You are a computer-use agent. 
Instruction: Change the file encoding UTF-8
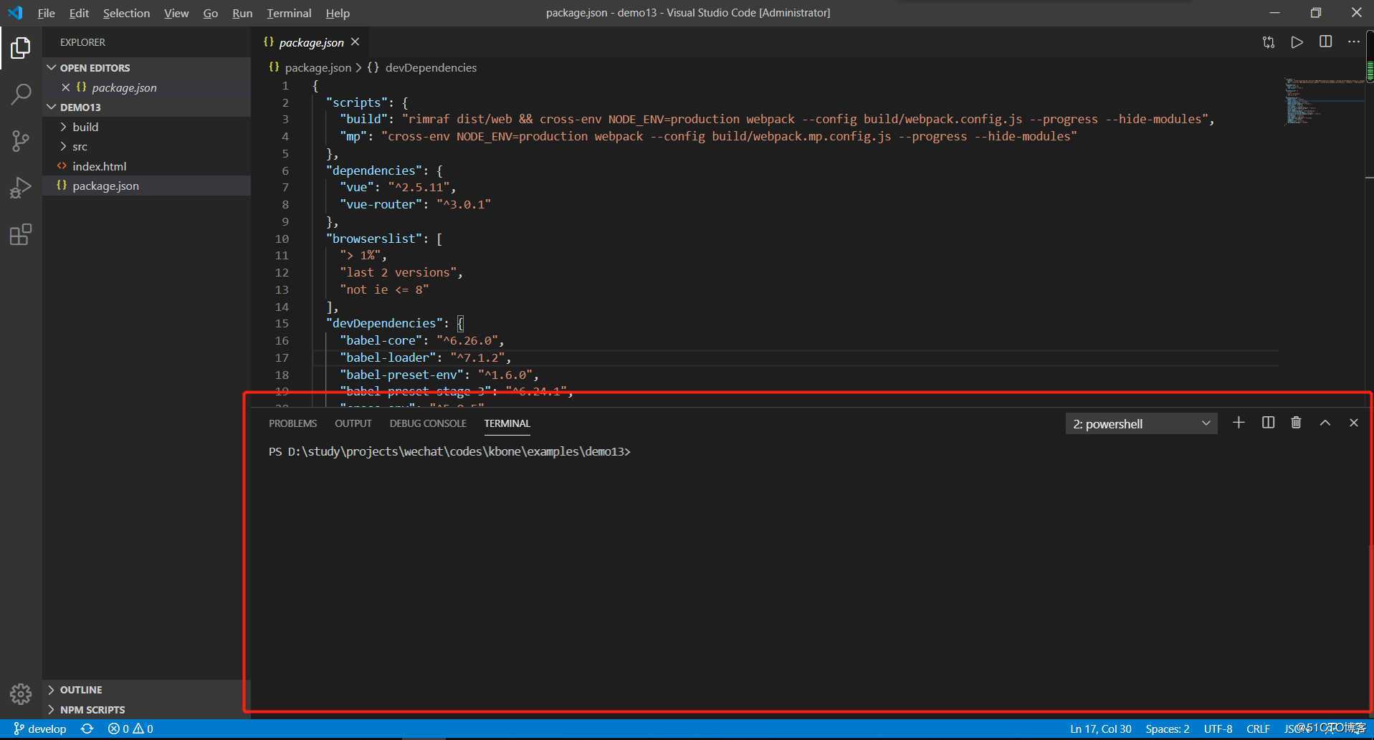pyautogui.click(x=1218, y=729)
